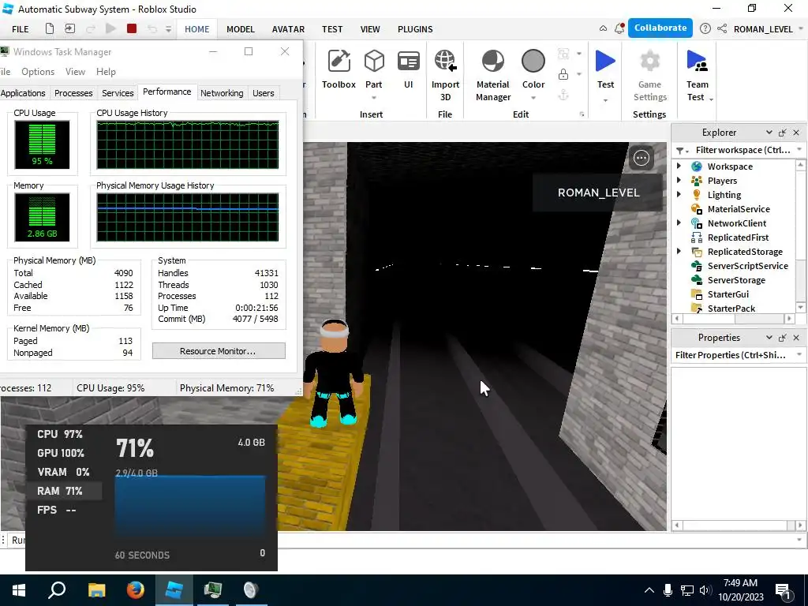This screenshot has width=808, height=606.
Task: Click the ROMAN_LEVEL player list entry
Action: click(598, 193)
